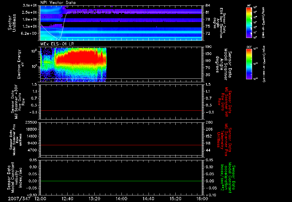
Task: Click the '206' telemetry position tick
Action: pos(209,129)
